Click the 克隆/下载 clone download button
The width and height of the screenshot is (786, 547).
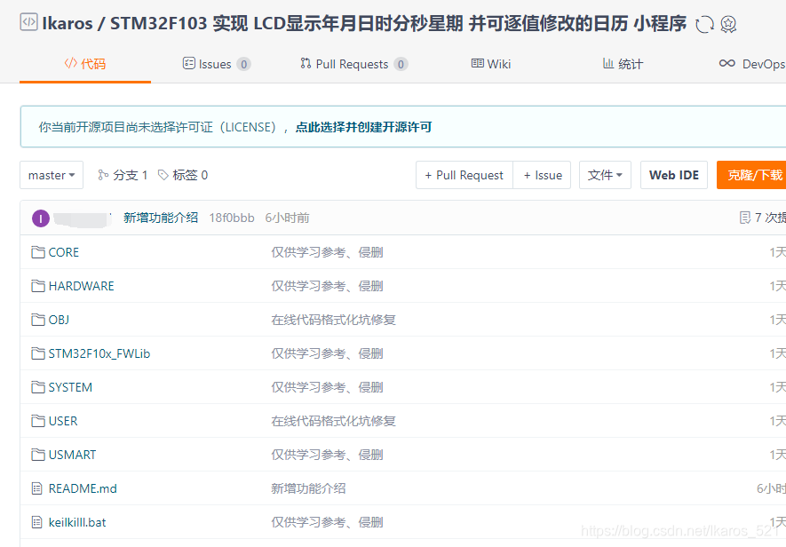pyautogui.click(x=751, y=175)
